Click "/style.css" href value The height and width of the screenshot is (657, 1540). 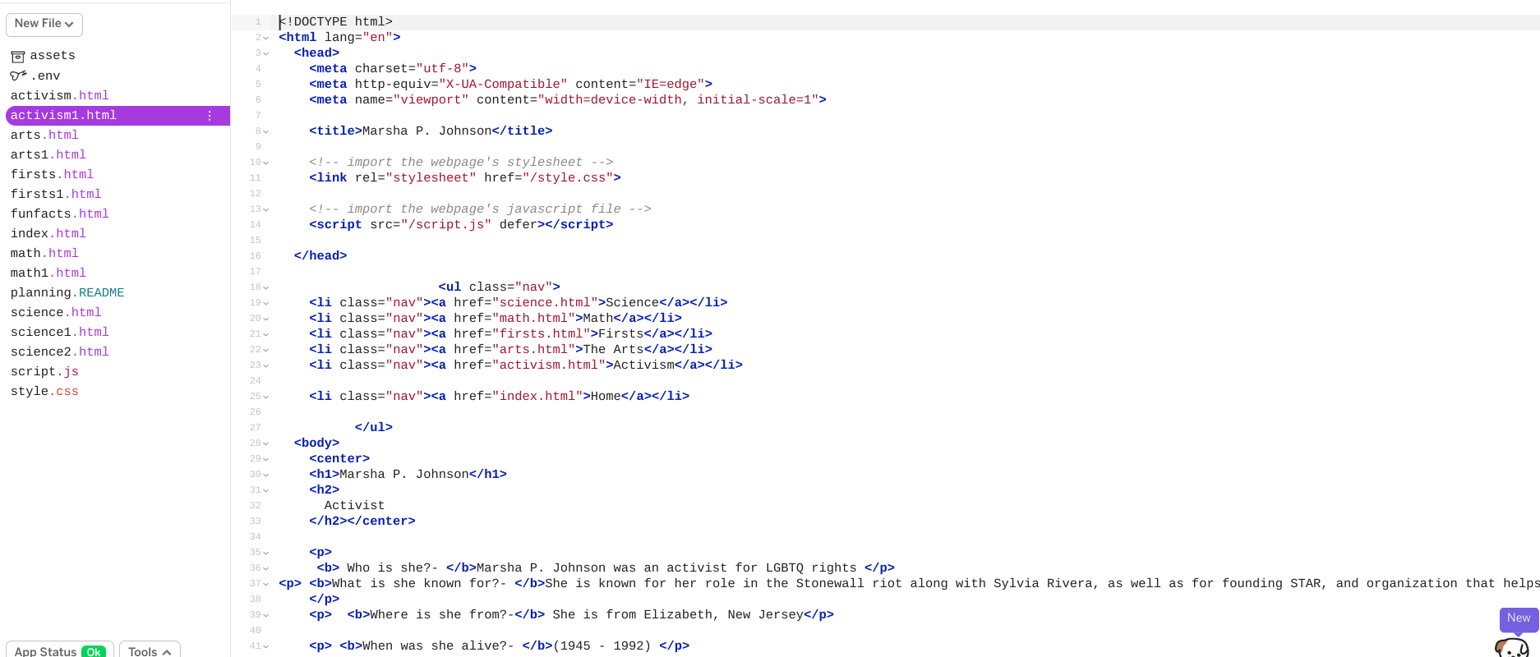coord(567,178)
